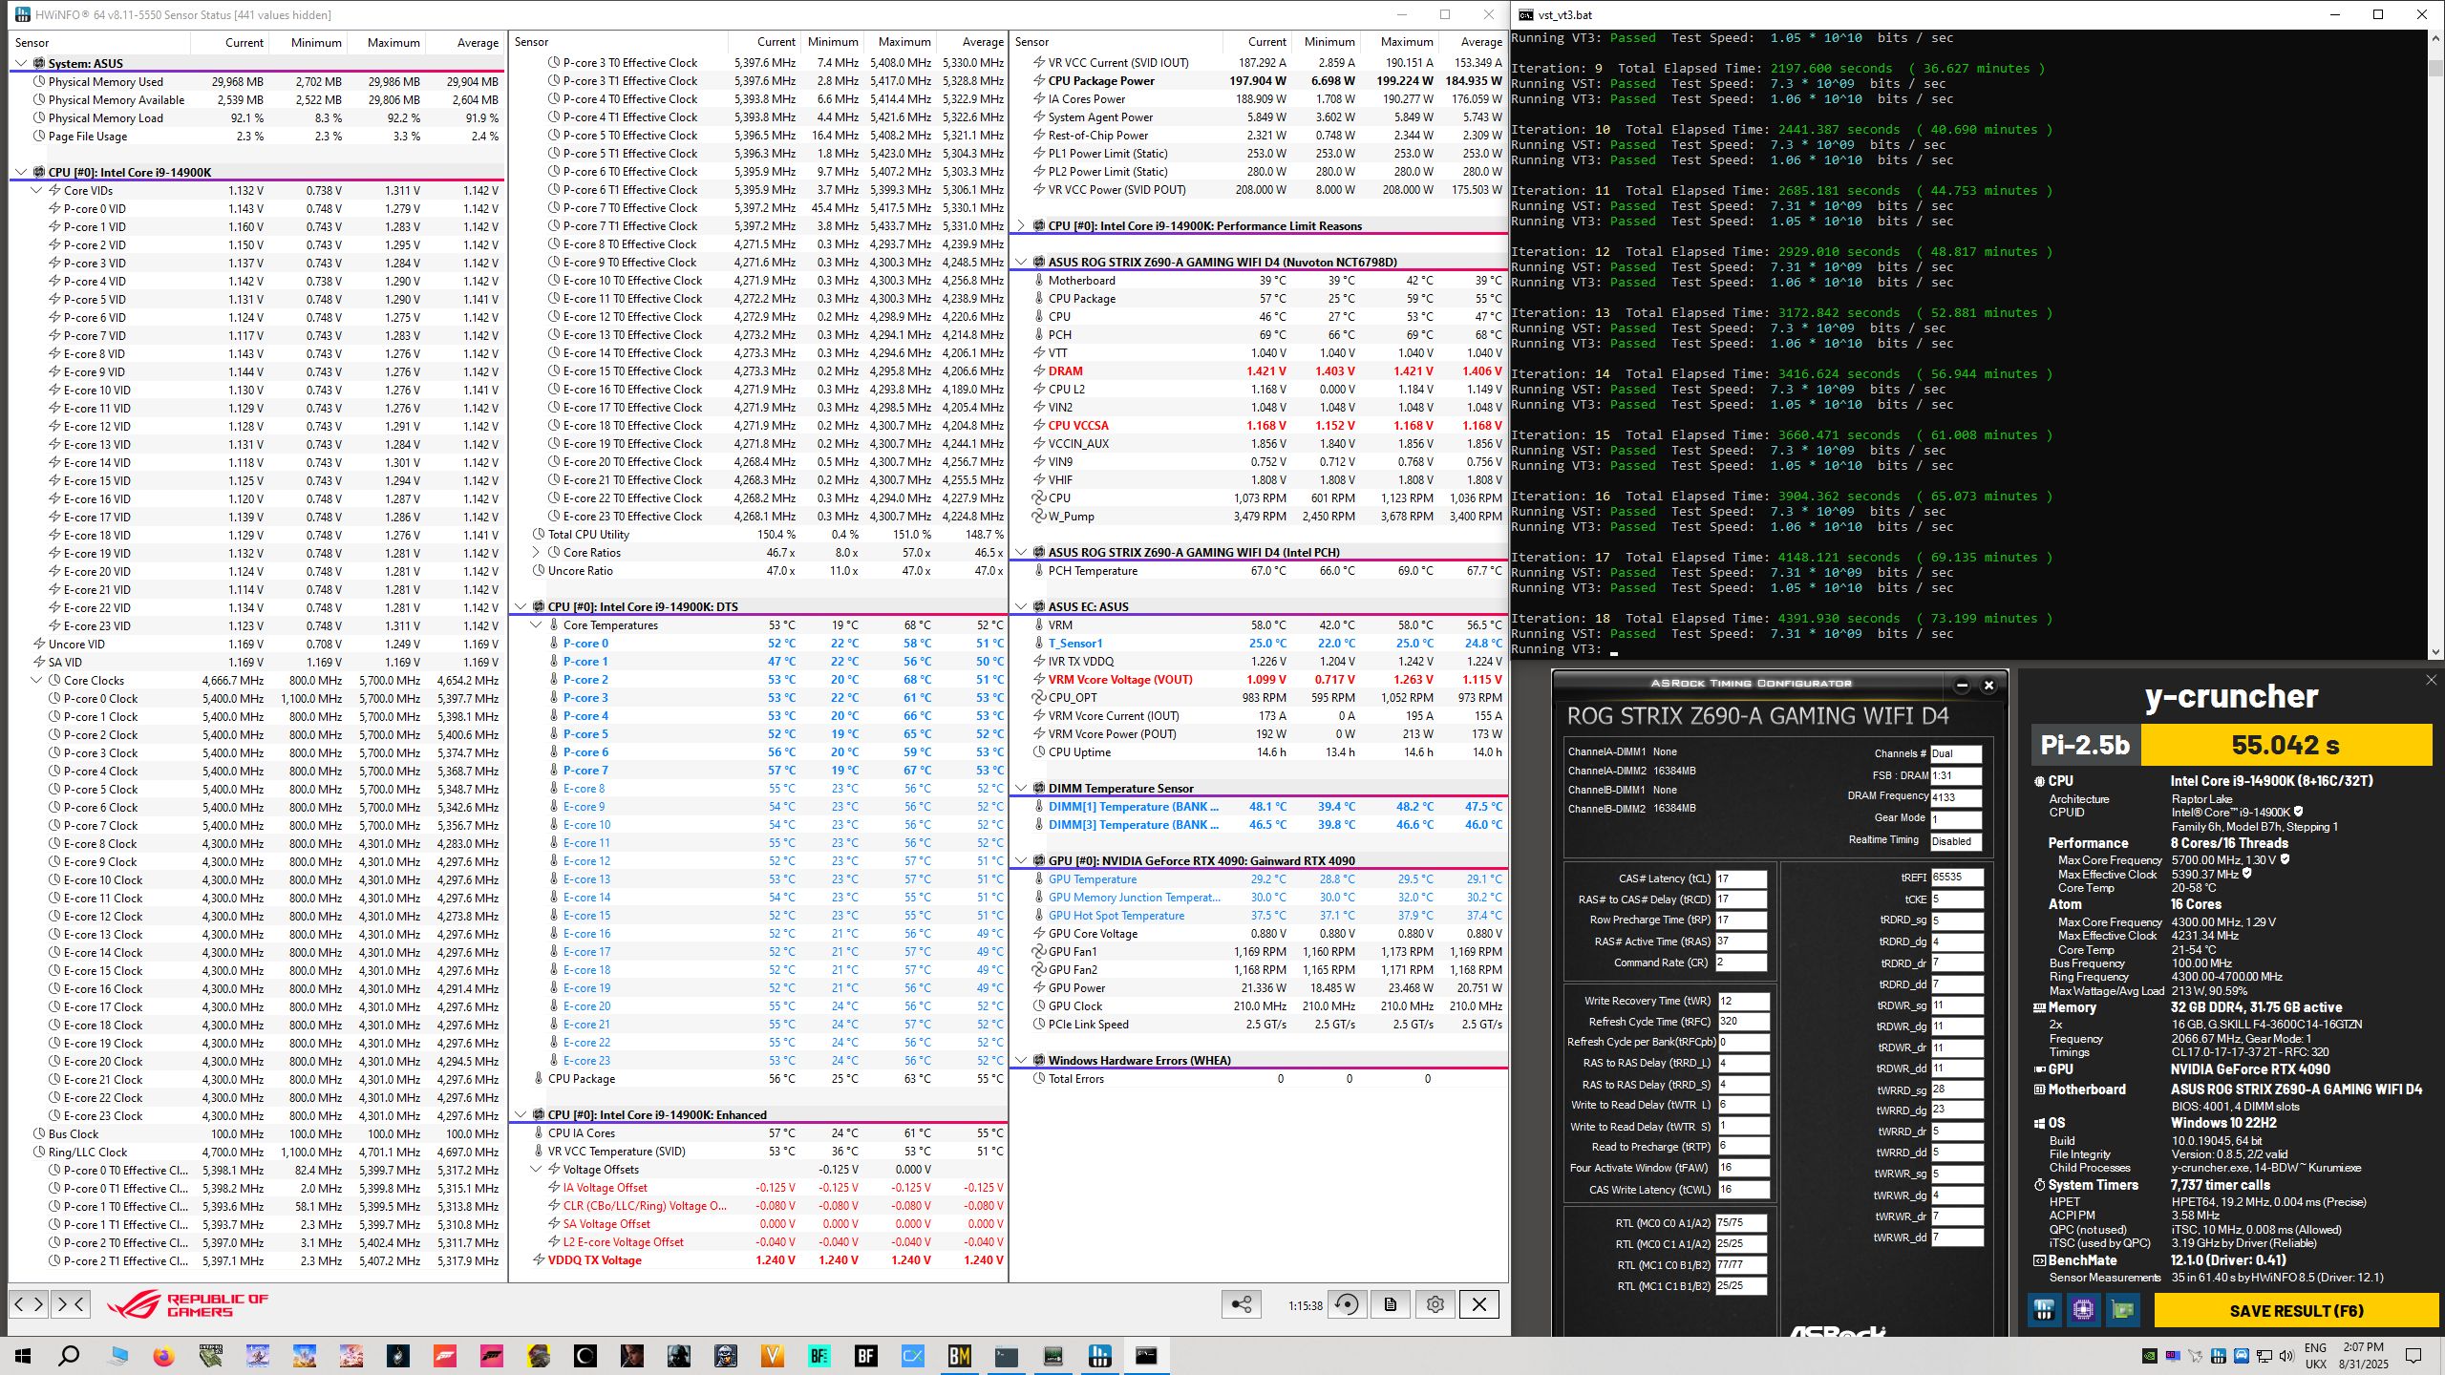Select IA Voltage Offset row

(x=758, y=1188)
